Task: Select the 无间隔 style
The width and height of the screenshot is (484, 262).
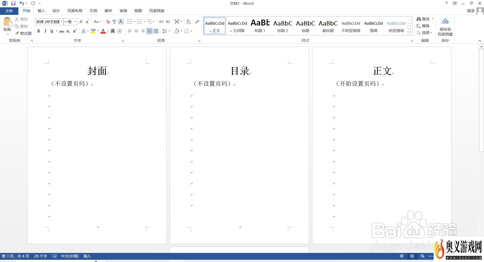Action: coord(237,26)
